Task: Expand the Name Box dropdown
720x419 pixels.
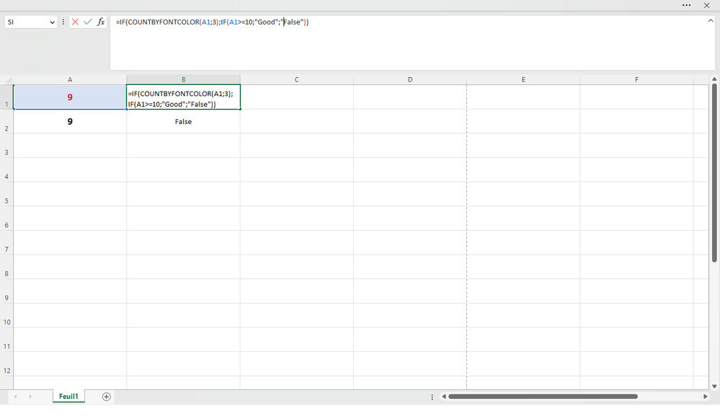Action: 52,22
